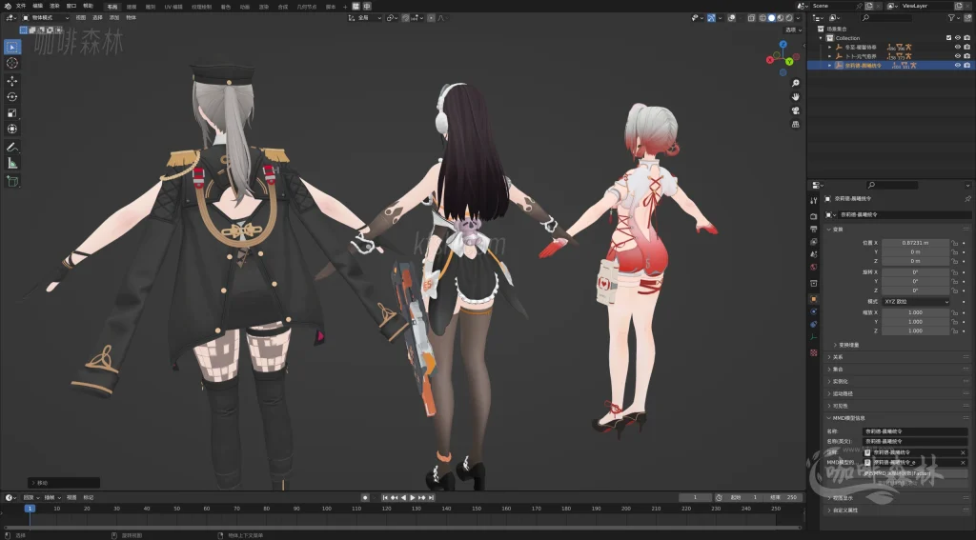The width and height of the screenshot is (976, 540).
Task: Click the viewport pan hand icon
Action: point(796,96)
